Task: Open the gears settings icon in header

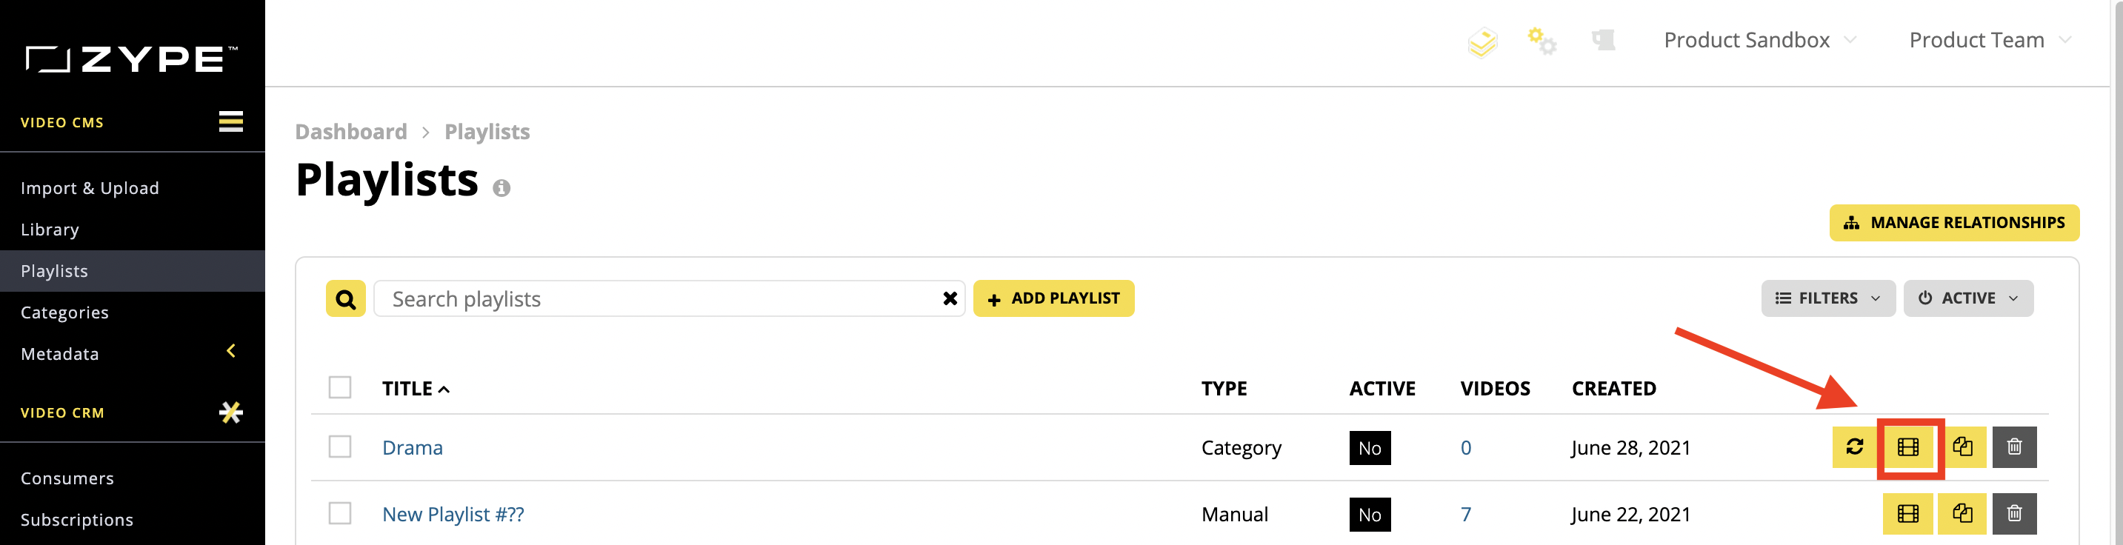Action: 1542,40
